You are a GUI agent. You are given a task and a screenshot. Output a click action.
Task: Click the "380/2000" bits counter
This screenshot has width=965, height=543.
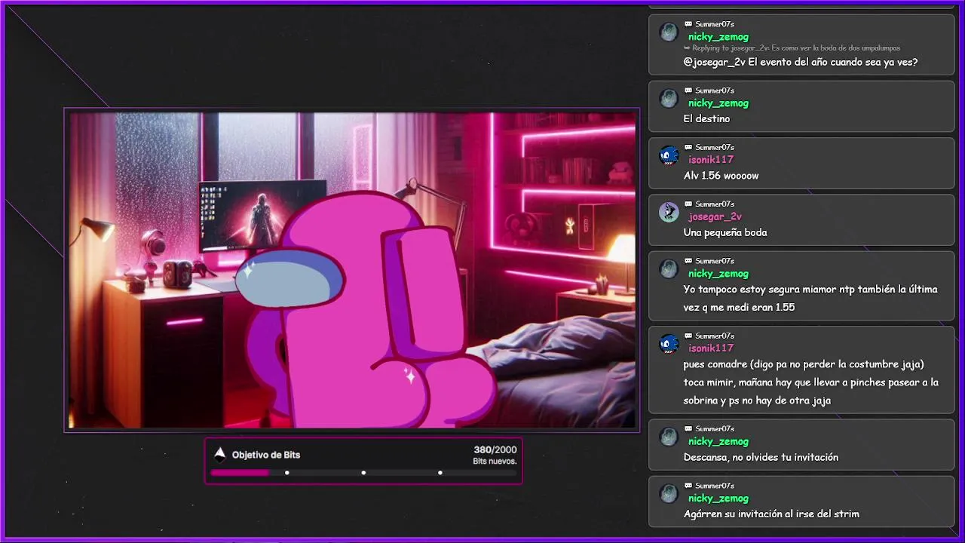495,449
